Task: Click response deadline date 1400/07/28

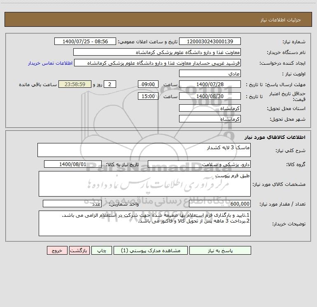Action: (210, 84)
